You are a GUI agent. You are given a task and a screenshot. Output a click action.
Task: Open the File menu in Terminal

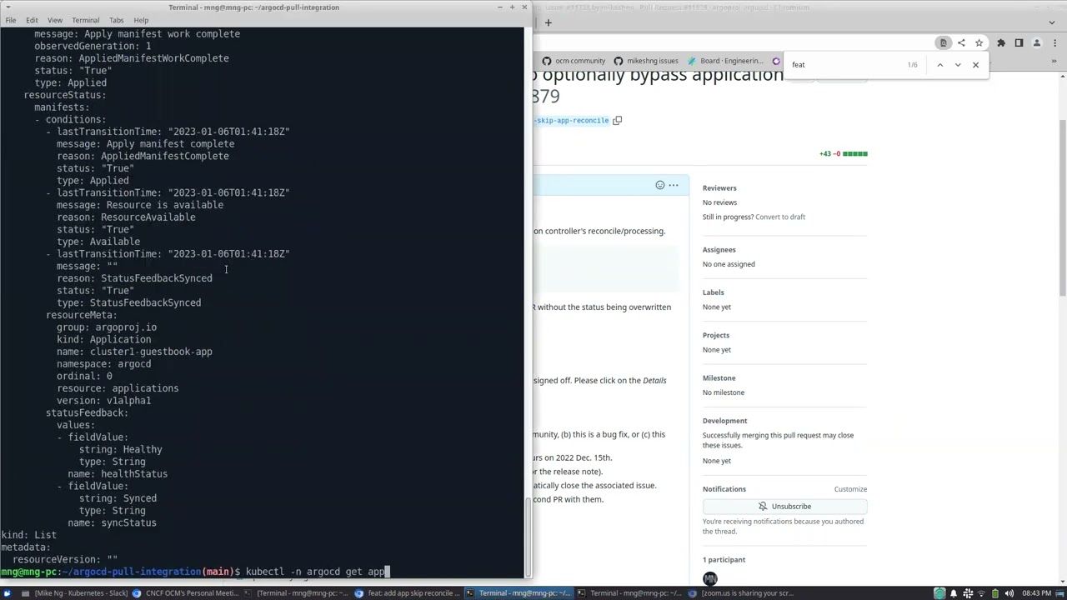click(x=11, y=20)
